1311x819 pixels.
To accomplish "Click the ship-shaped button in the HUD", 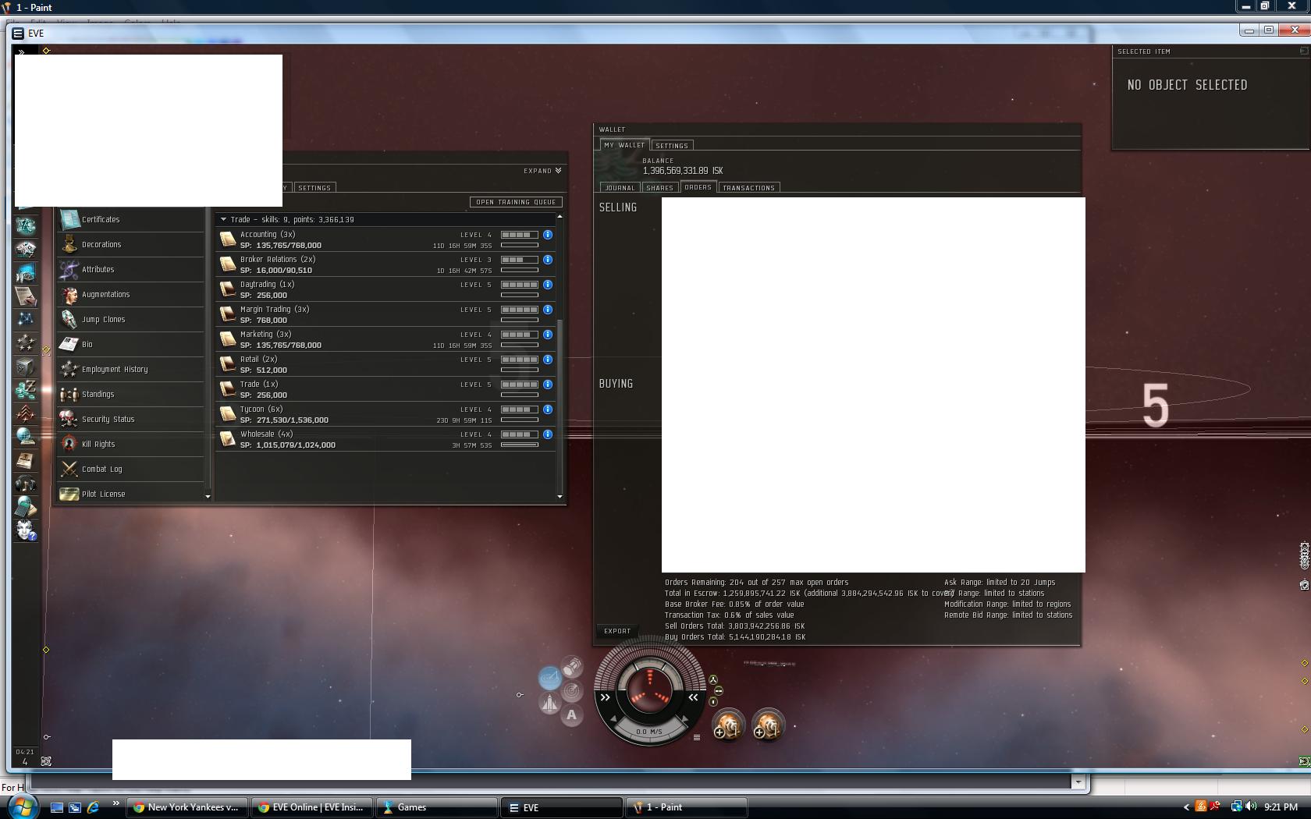I will [x=549, y=703].
